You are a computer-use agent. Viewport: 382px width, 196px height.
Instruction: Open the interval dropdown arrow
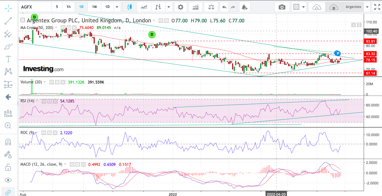[117, 7]
